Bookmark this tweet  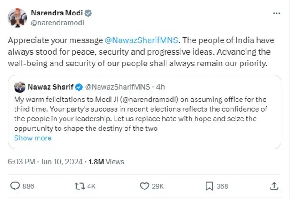[x=209, y=185]
